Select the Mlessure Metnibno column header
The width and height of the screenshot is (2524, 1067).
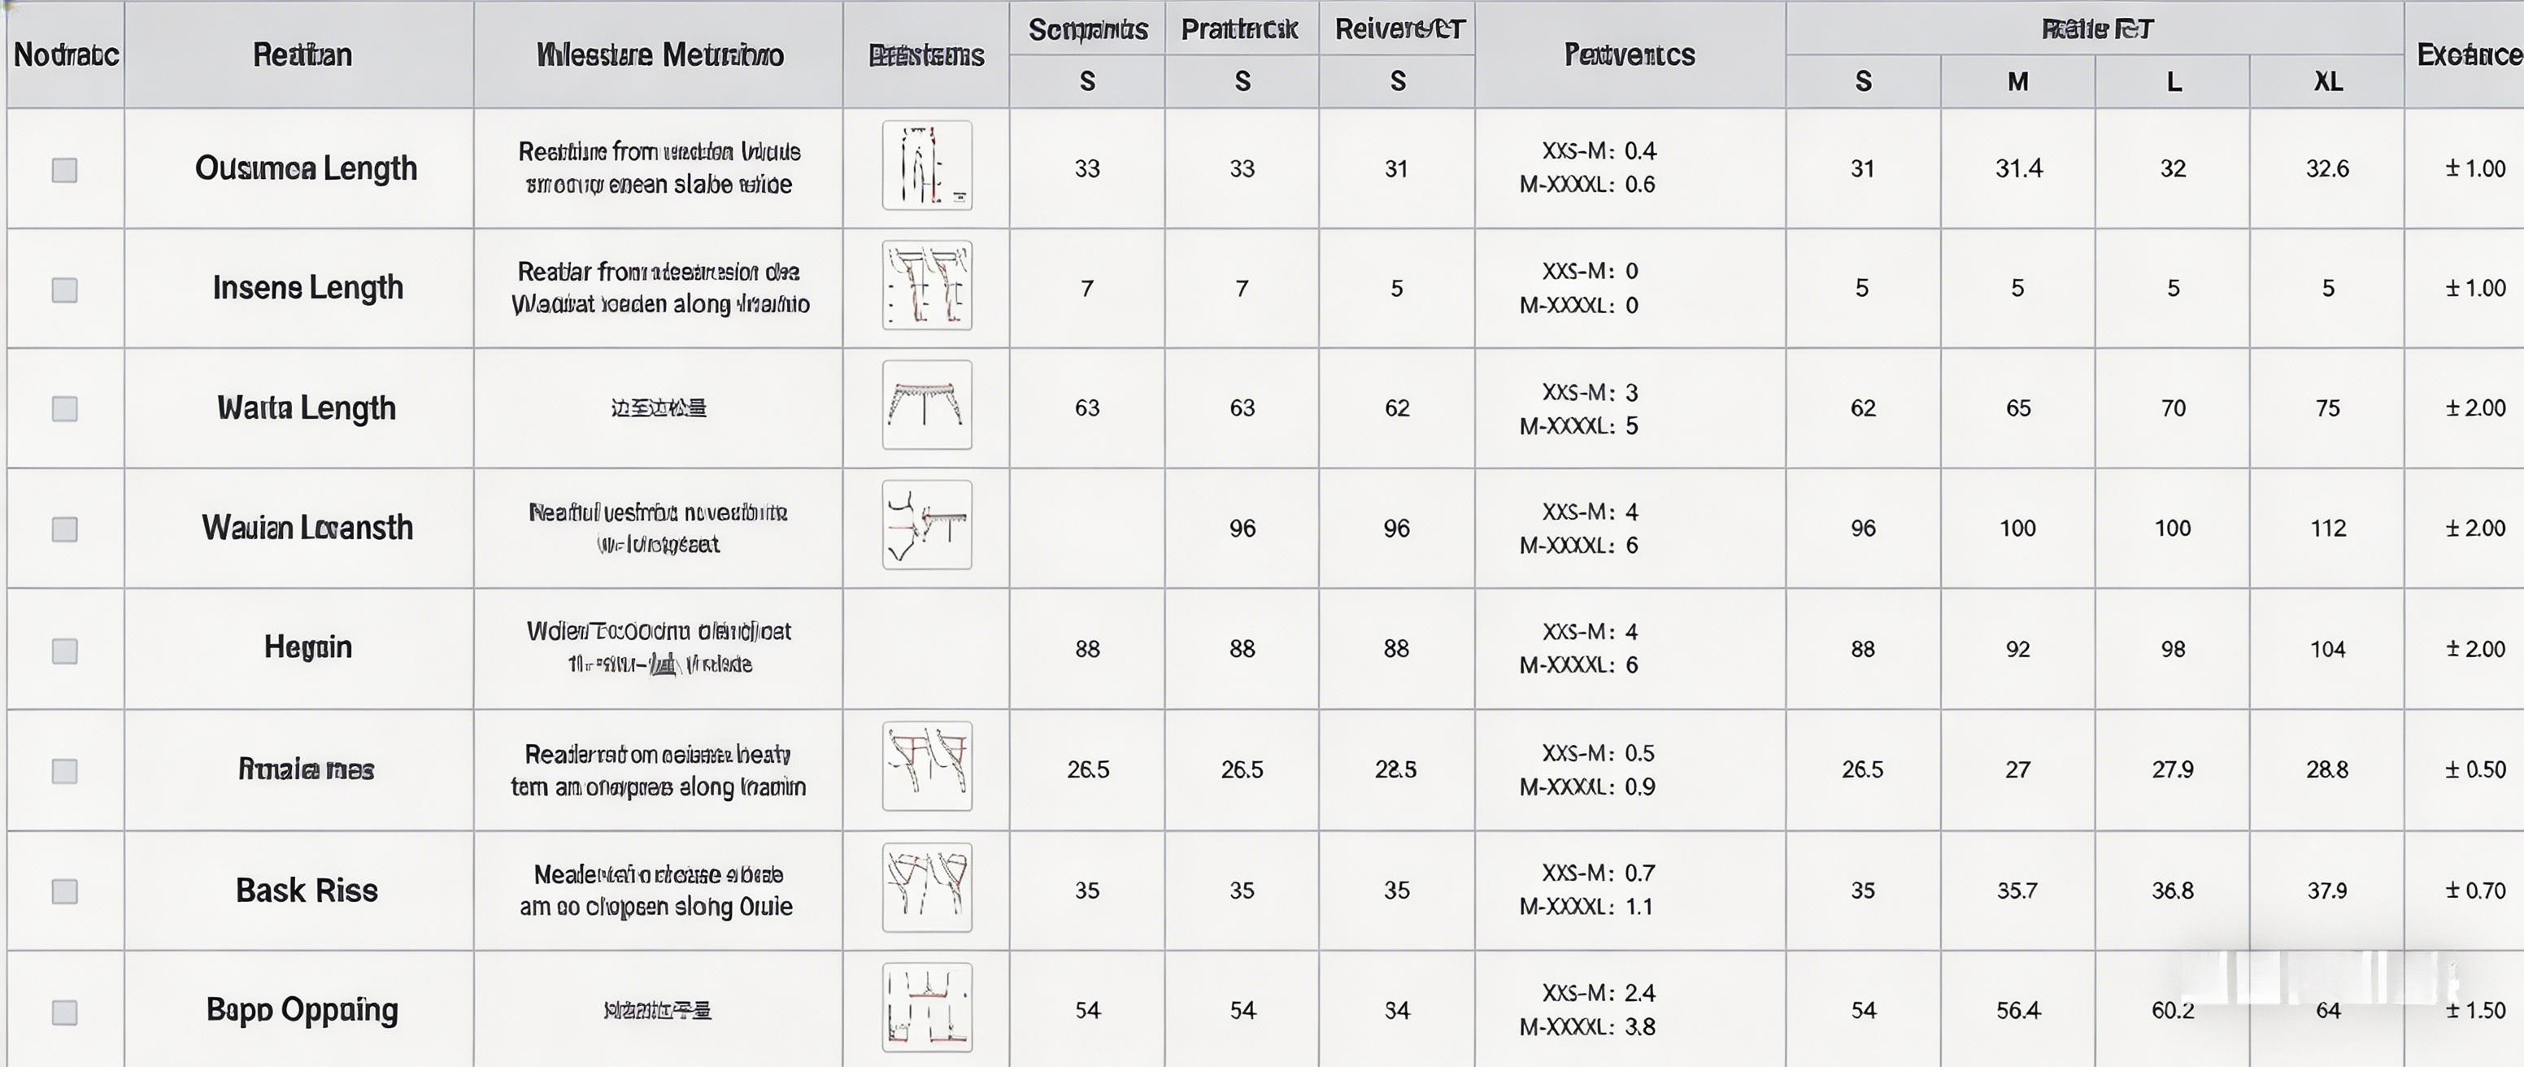pyautogui.click(x=659, y=54)
